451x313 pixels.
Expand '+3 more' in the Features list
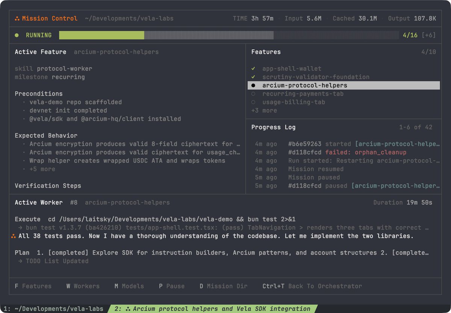click(264, 111)
